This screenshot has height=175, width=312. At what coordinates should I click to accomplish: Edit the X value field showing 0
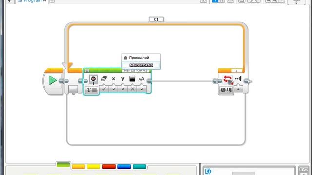point(114,89)
